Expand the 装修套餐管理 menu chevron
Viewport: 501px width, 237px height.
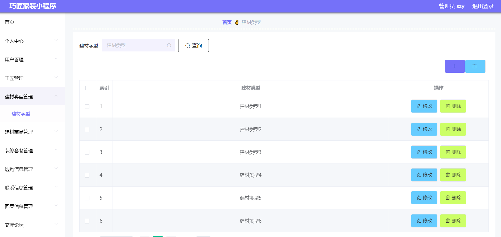pos(56,150)
